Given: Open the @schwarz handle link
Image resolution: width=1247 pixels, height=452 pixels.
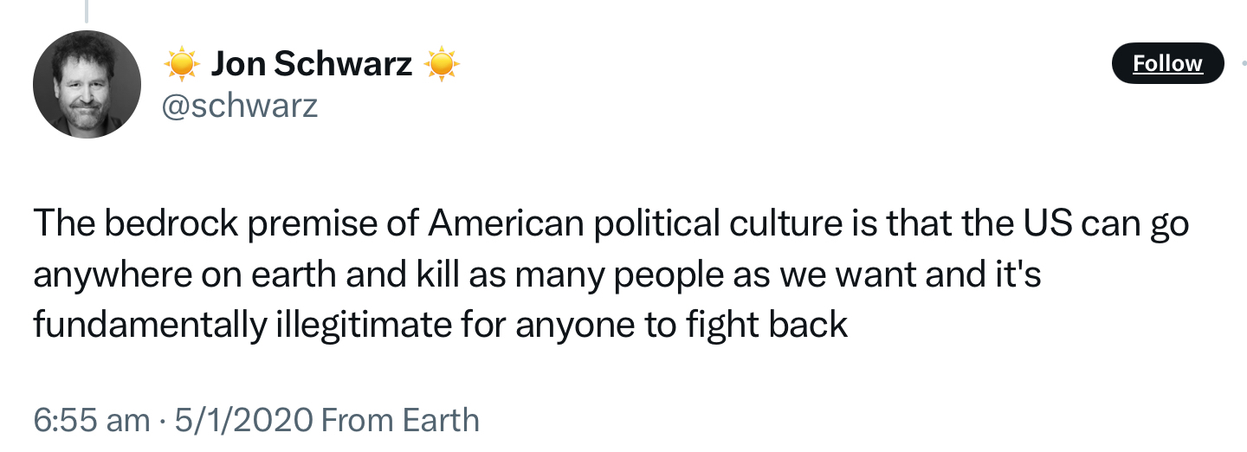Looking at the screenshot, I should [240, 106].
